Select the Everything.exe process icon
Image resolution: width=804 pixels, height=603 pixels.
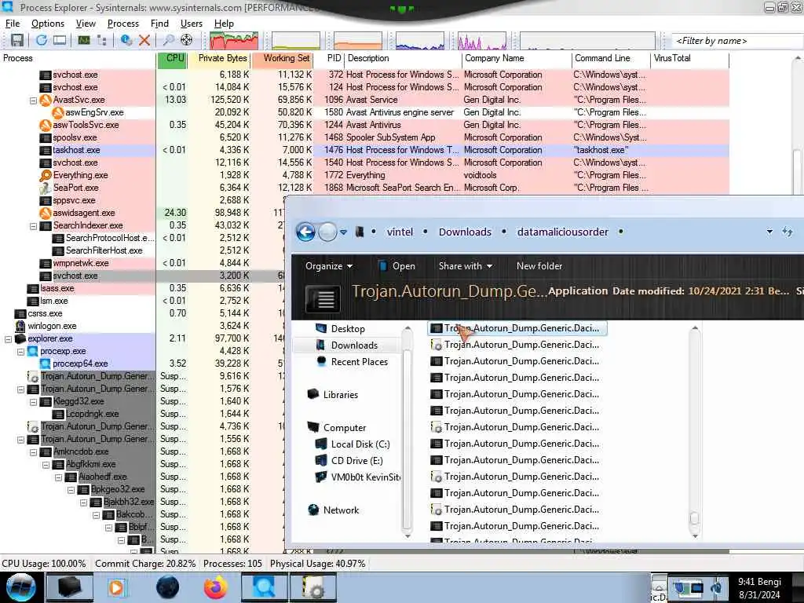coord(46,175)
